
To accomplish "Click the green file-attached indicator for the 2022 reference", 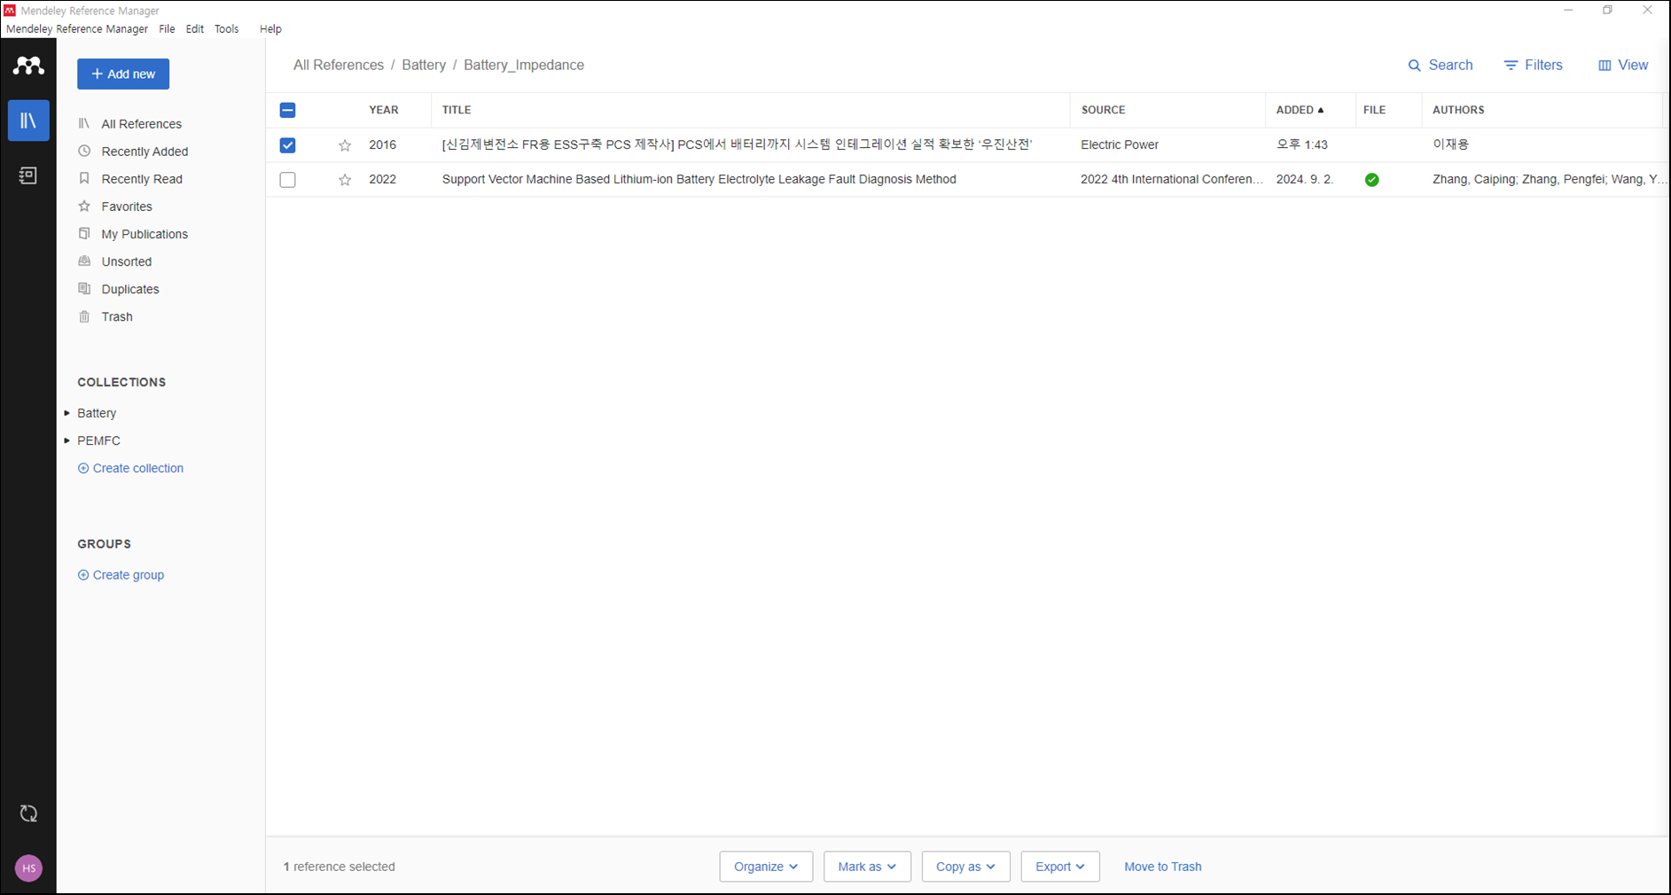I will pyautogui.click(x=1371, y=180).
